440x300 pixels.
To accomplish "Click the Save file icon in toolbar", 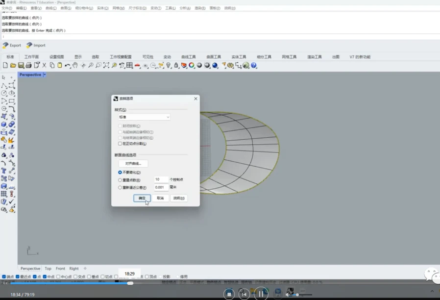I will click(x=21, y=65).
